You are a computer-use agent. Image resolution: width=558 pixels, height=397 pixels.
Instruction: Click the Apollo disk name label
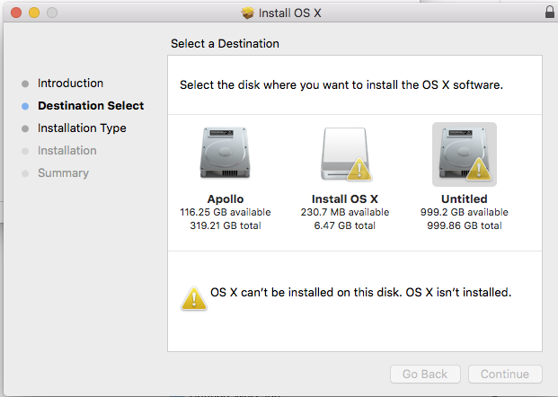coord(225,198)
